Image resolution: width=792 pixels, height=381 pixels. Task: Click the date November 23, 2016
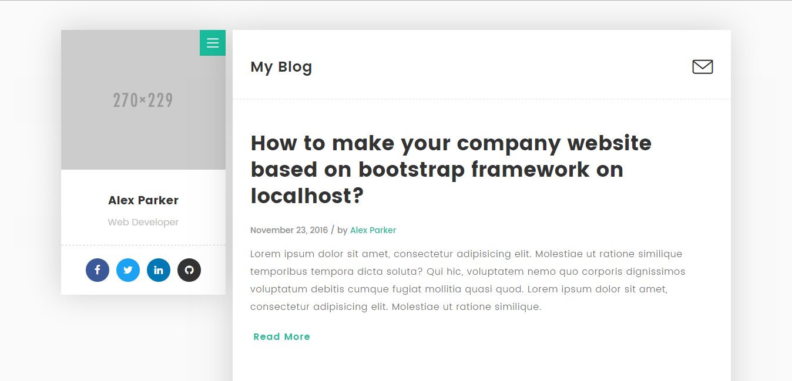[x=289, y=230]
